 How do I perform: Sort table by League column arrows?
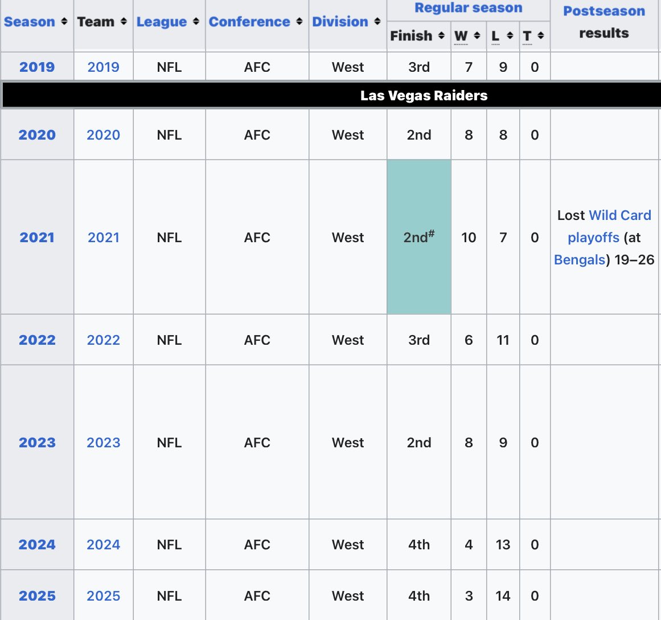(196, 21)
